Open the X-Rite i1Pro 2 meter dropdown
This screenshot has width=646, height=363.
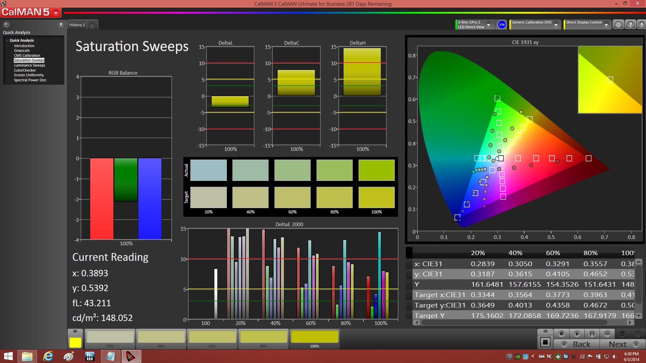pyautogui.click(x=489, y=25)
